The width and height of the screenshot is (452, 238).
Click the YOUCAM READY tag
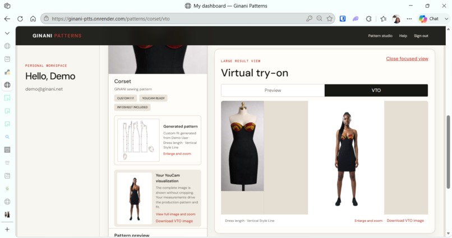[x=153, y=98]
